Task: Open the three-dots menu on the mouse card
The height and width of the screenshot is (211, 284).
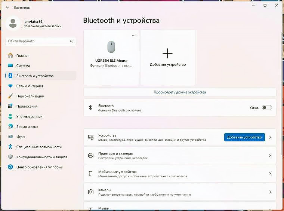Action: tap(134, 36)
